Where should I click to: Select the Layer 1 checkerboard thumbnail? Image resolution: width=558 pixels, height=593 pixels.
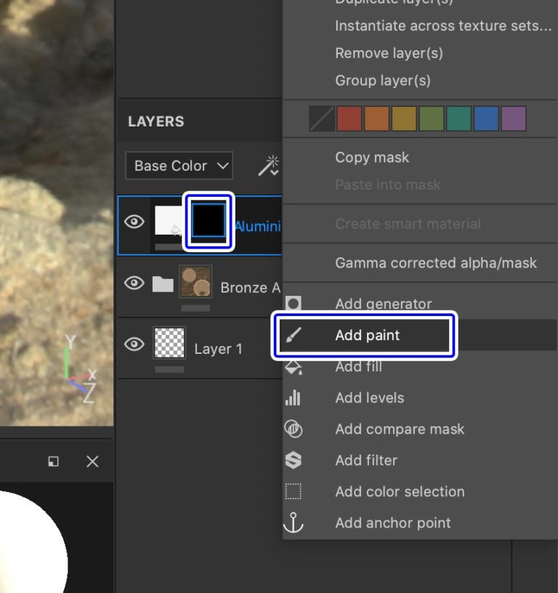coord(169,343)
